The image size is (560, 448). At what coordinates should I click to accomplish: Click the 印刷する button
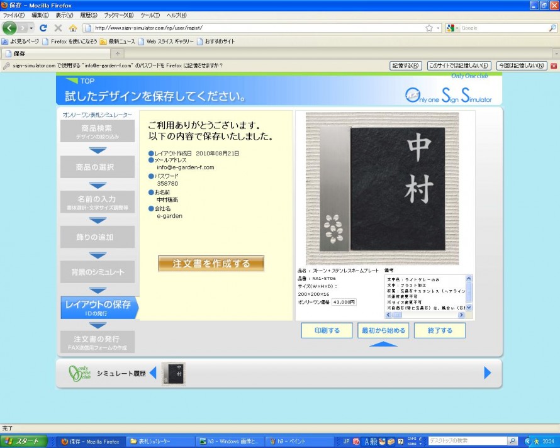[x=327, y=330]
